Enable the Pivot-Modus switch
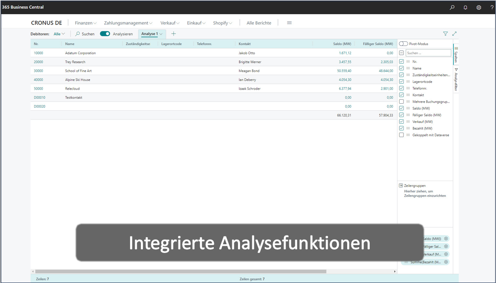The width and height of the screenshot is (496, 283). tap(403, 44)
